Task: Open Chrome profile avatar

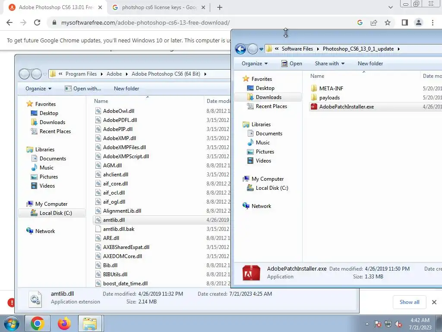Action: point(419,22)
